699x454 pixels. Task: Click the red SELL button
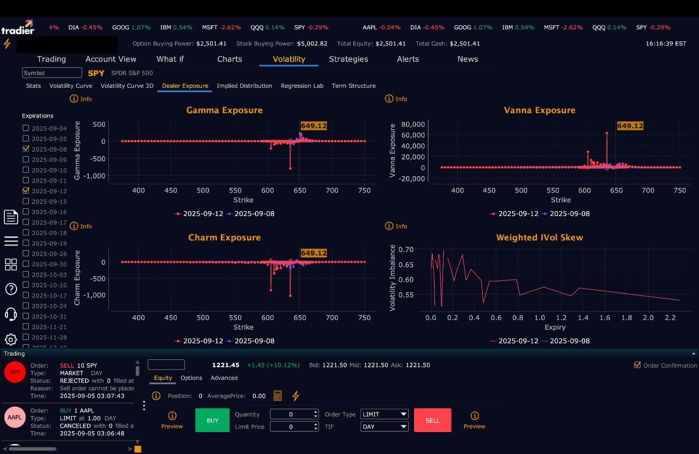coord(432,420)
